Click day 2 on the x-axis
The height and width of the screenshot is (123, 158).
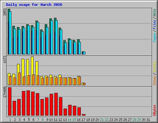[x=15, y=120]
